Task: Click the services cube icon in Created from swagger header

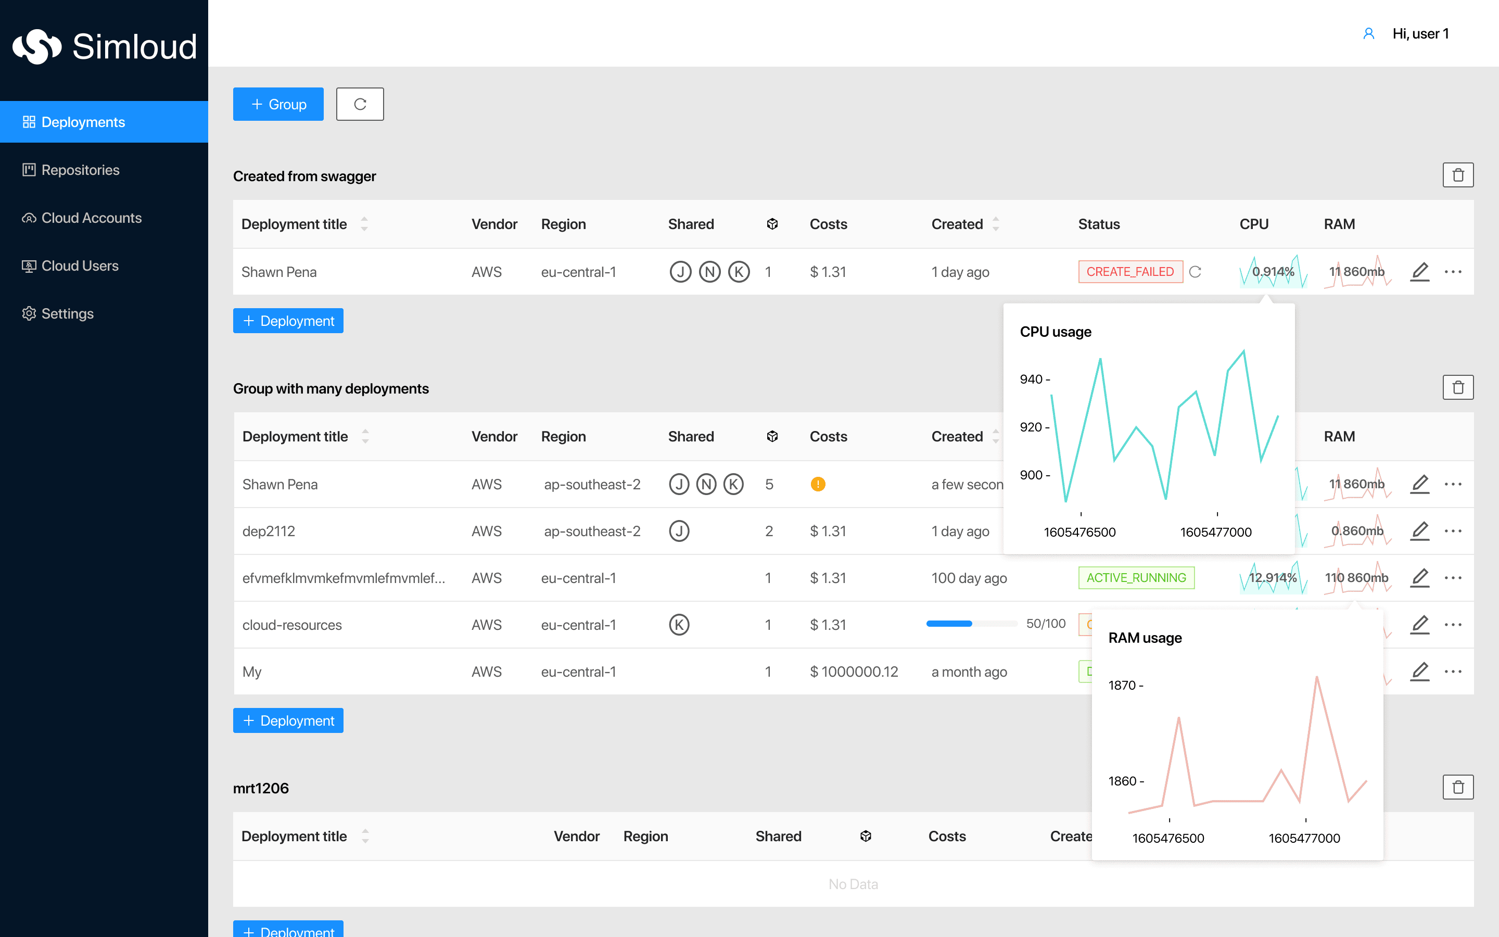Action: click(x=772, y=224)
